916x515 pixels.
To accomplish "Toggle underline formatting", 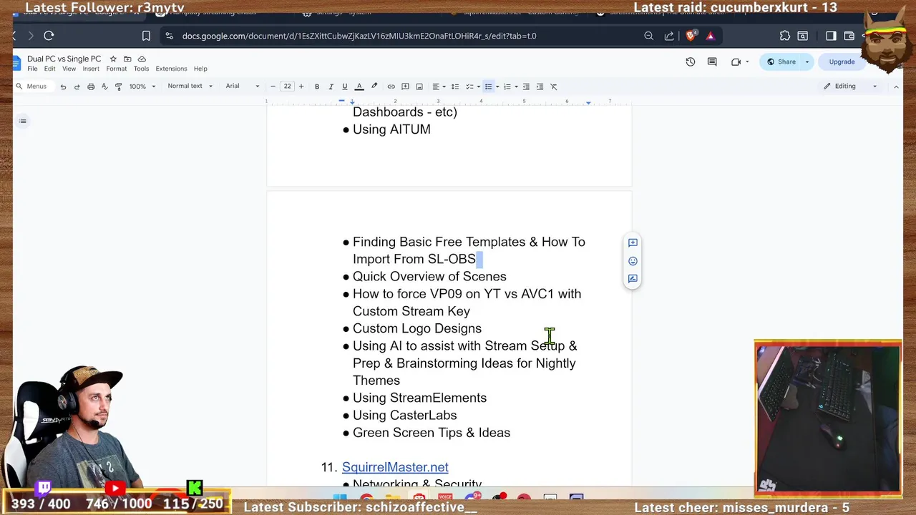I will 344,87.
